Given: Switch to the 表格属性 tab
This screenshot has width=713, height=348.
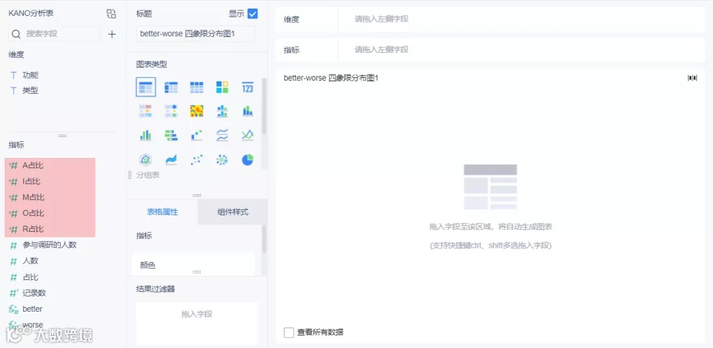Looking at the screenshot, I should click(162, 212).
